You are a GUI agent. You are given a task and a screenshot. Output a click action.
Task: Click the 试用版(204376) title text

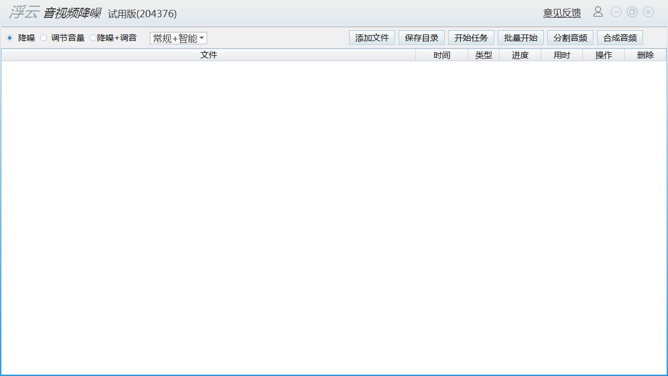[142, 14]
